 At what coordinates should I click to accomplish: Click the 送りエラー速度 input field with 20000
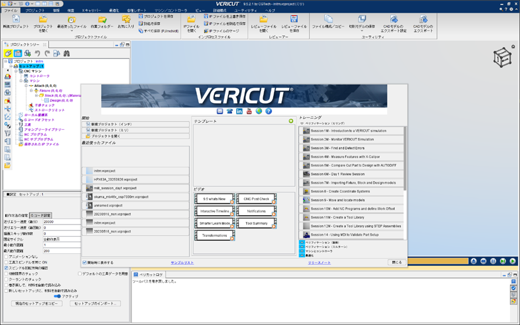click(61, 222)
